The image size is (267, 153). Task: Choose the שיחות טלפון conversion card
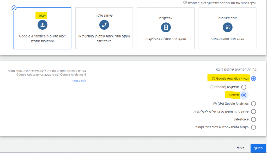point(104,28)
